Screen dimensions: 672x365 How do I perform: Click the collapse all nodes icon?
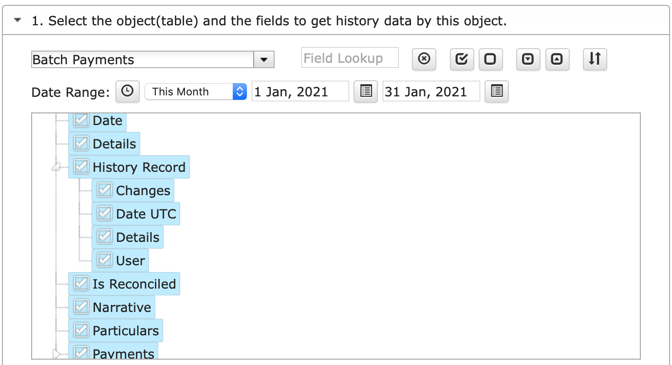(557, 59)
